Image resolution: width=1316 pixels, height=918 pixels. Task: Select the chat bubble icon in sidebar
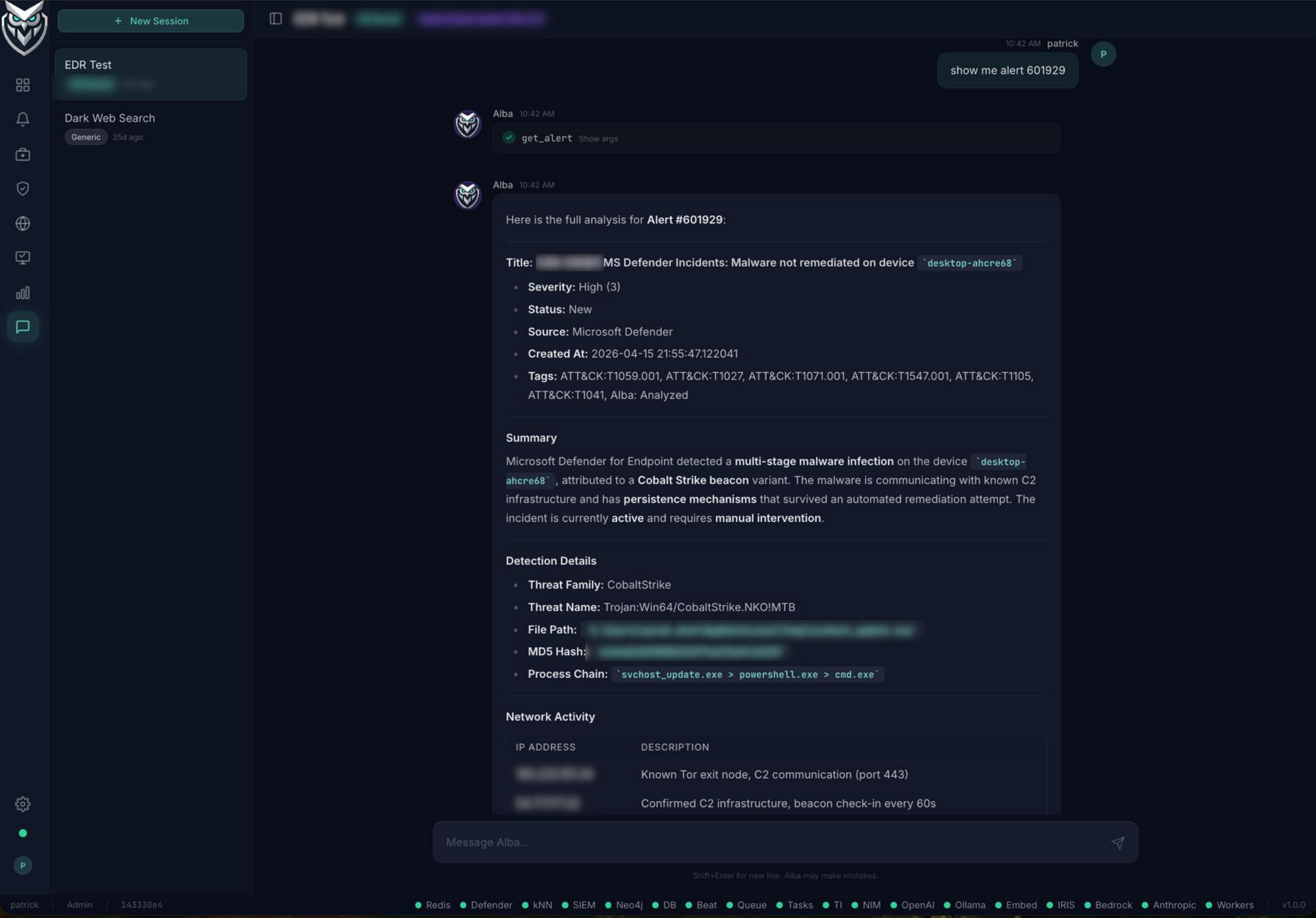23,327
